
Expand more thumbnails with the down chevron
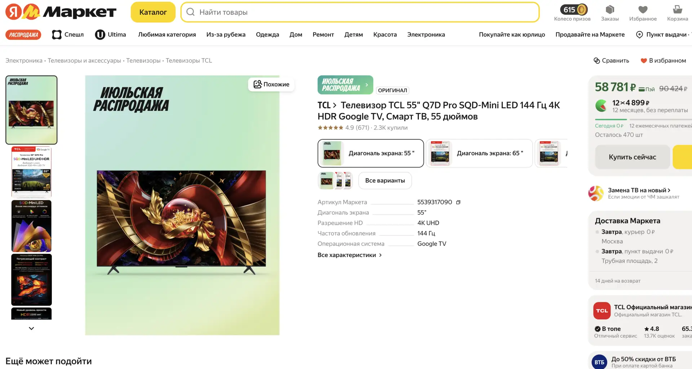pyautogui.click(x=31, y=328)
